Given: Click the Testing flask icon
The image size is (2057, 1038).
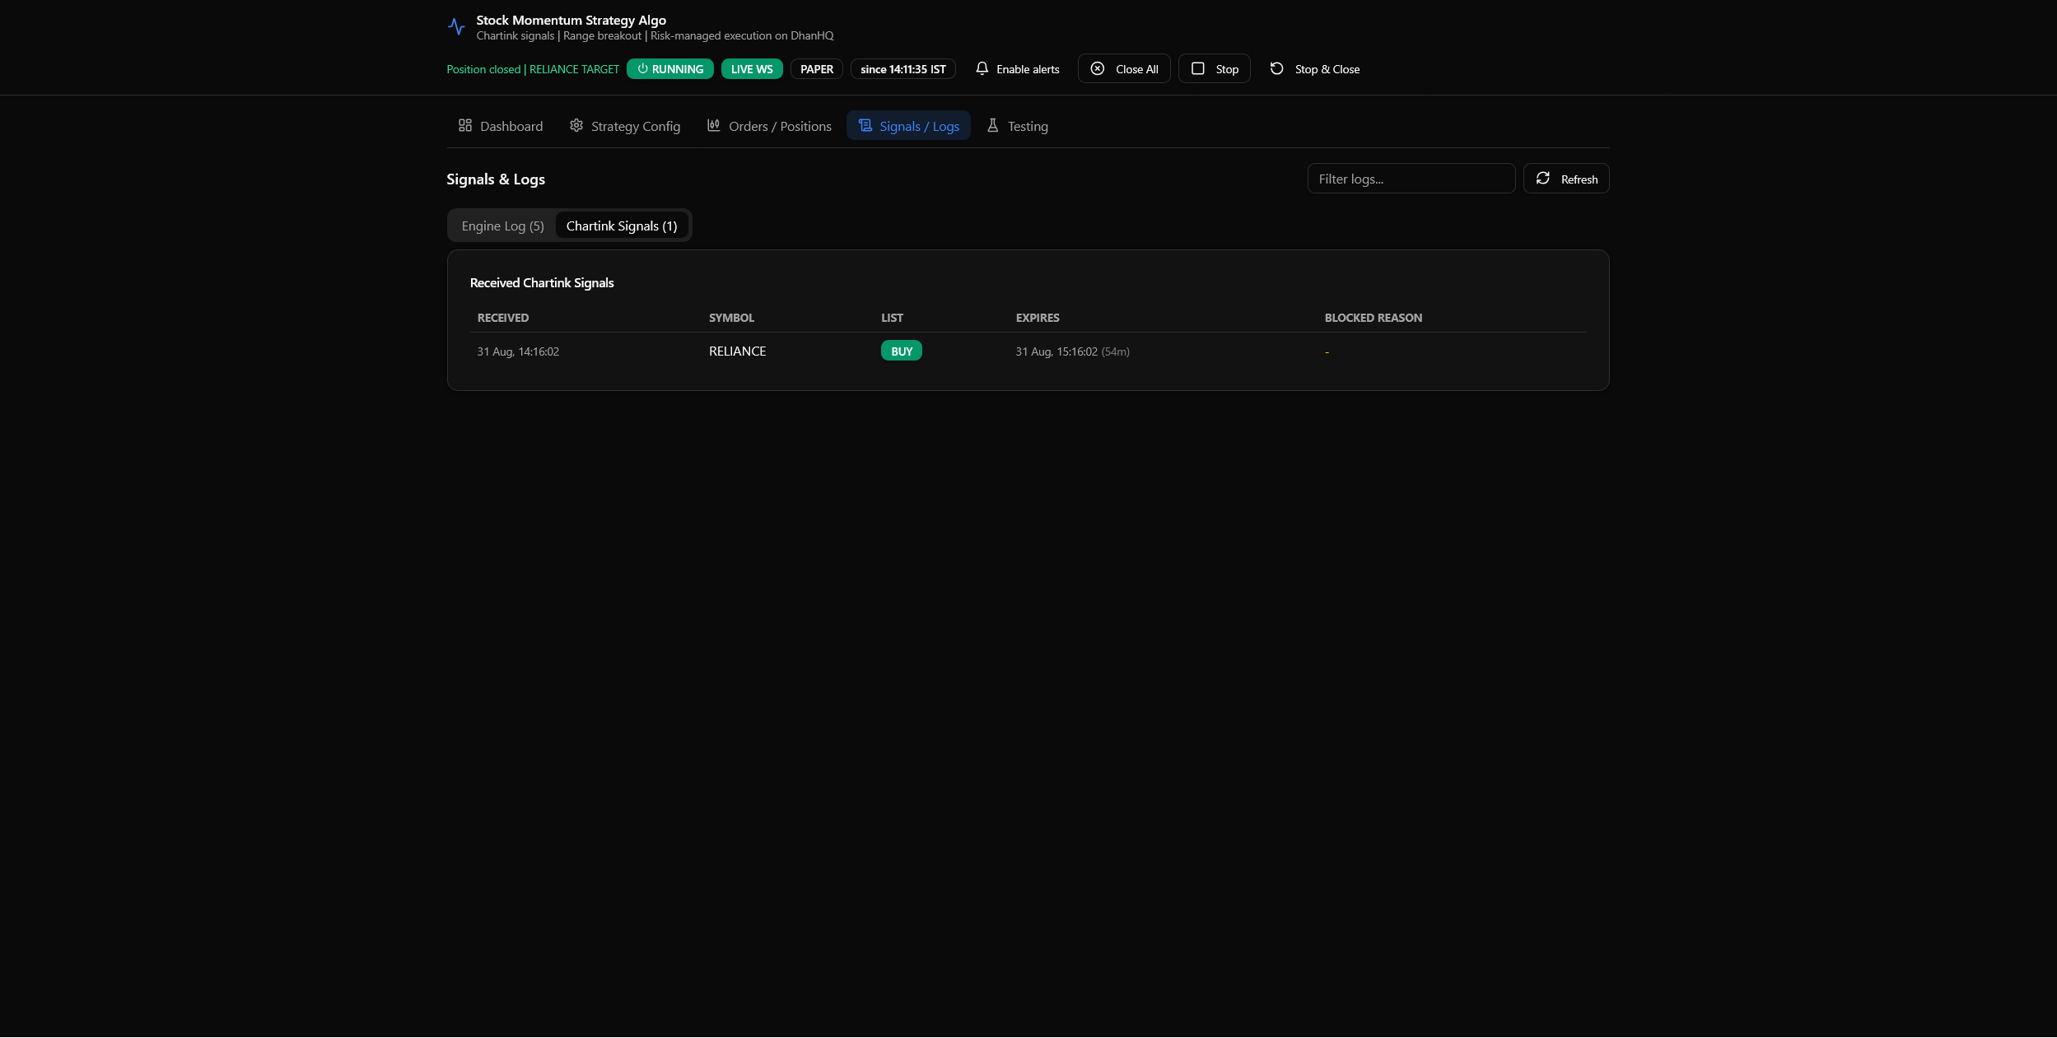Looking at the screenshot, I should click(x=993, y=125).
